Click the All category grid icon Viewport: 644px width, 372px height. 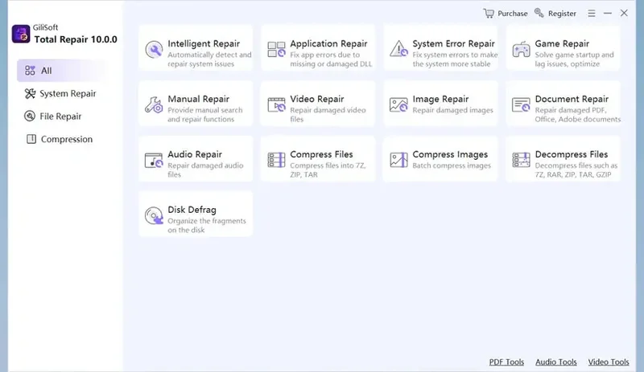30,71
